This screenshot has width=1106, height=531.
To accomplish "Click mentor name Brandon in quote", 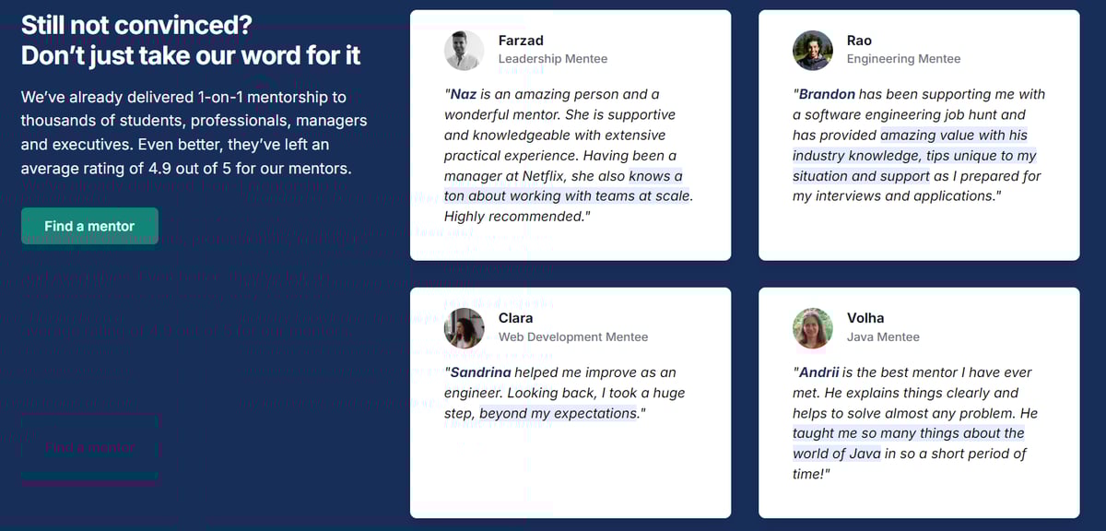I will click(827, 94).
